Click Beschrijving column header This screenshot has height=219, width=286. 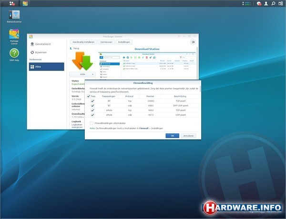click(x=180, y=96)
